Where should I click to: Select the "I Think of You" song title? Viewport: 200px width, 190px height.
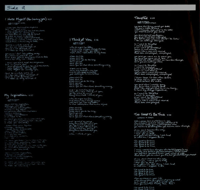coord(81,40)
